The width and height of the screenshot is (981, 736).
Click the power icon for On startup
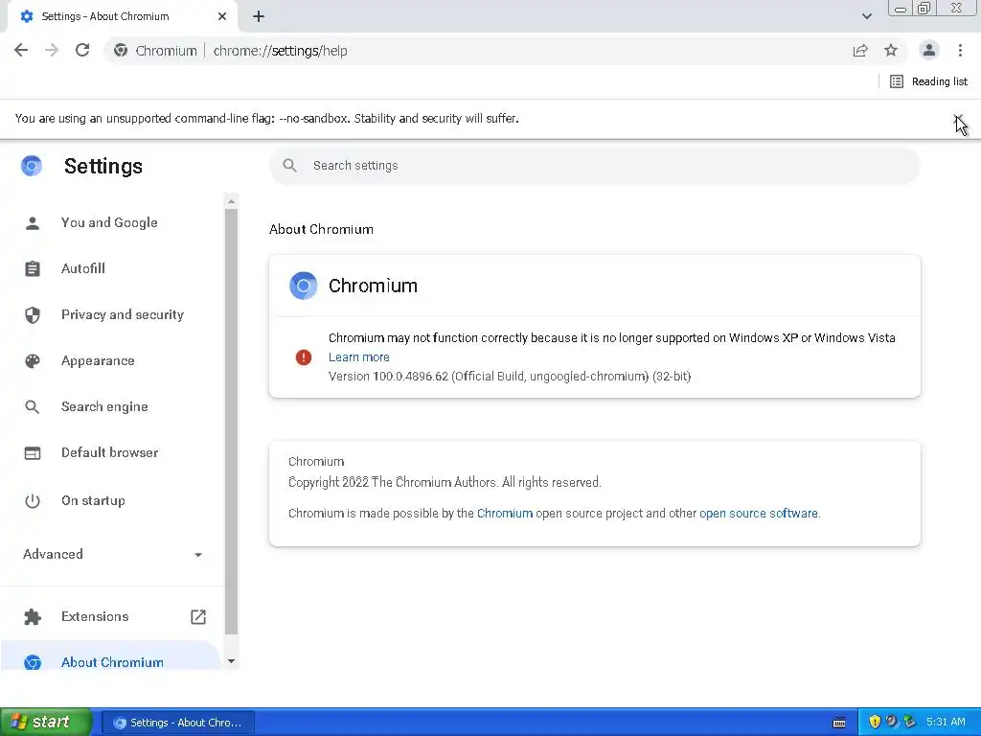point(33,500)
